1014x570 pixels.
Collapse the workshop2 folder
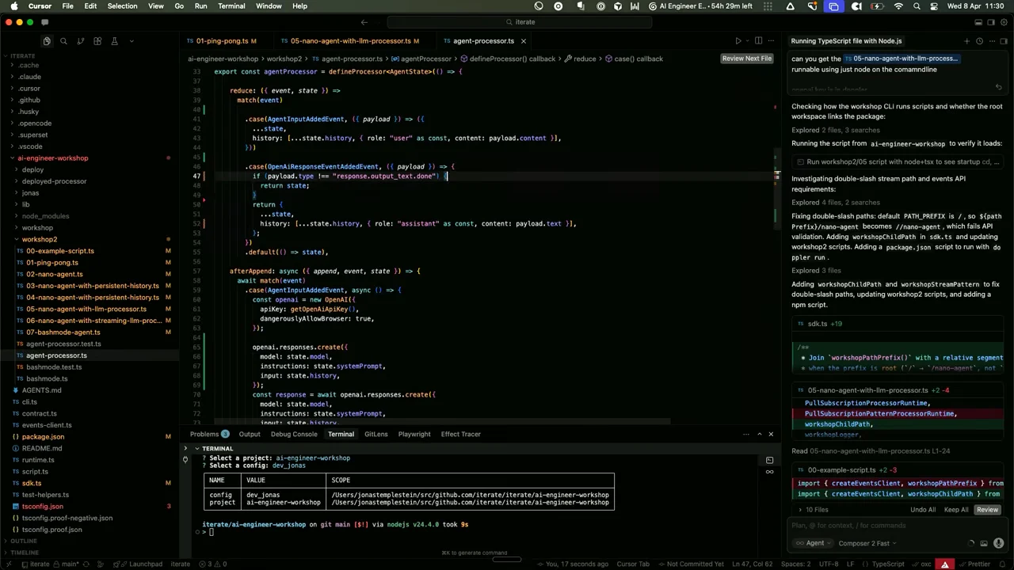click(x=40, y=239)
